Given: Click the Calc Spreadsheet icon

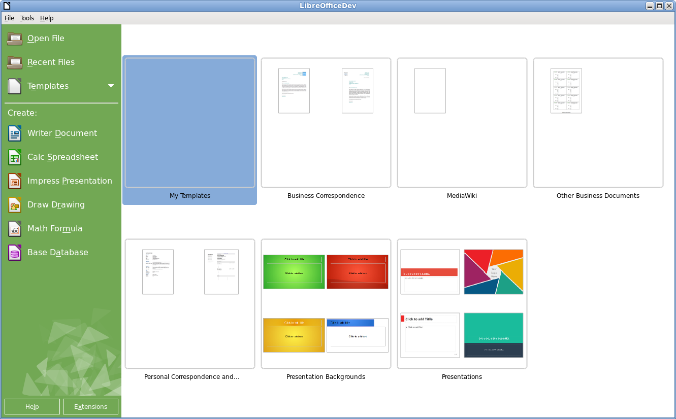Looking at the screenshot, I should click(x=15, y=157).
